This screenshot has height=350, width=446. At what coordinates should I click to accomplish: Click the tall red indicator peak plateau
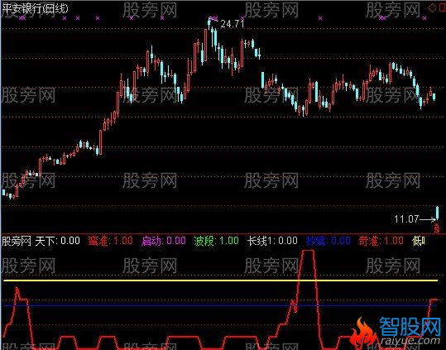tap(309, 251)
